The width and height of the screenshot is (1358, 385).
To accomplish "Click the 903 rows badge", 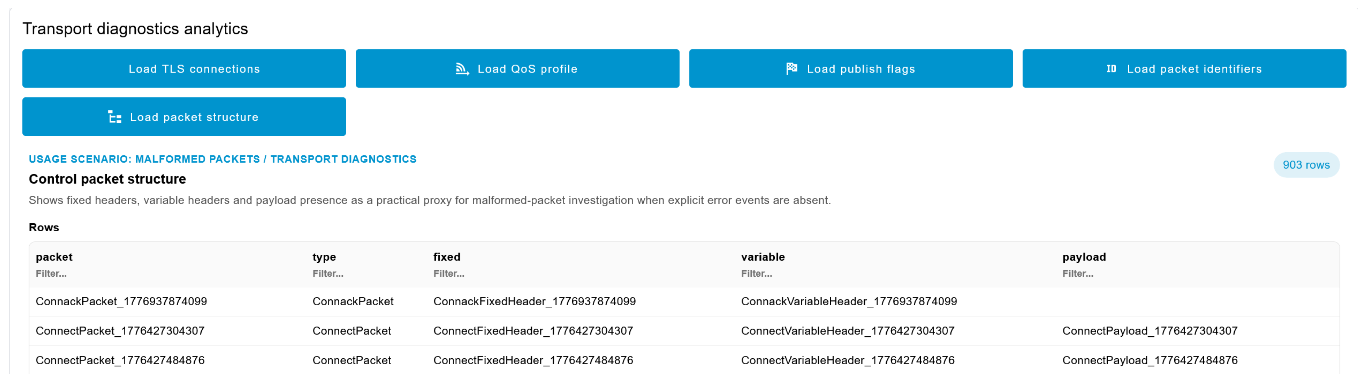I will pyautogui.click(x=1306, y=165).
